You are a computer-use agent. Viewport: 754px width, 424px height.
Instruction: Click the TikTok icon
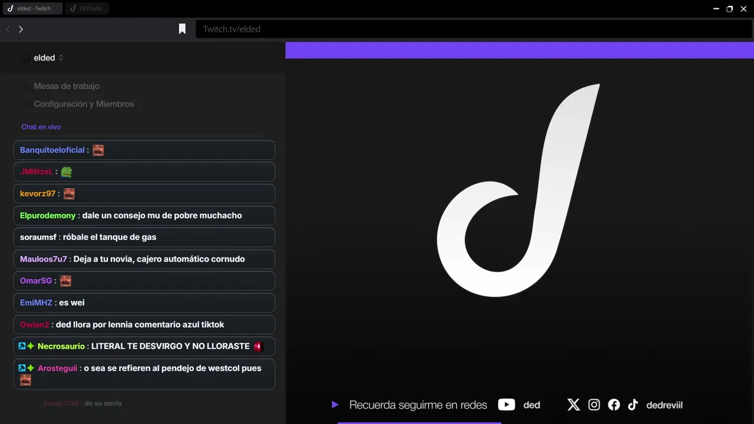(633, 405)
